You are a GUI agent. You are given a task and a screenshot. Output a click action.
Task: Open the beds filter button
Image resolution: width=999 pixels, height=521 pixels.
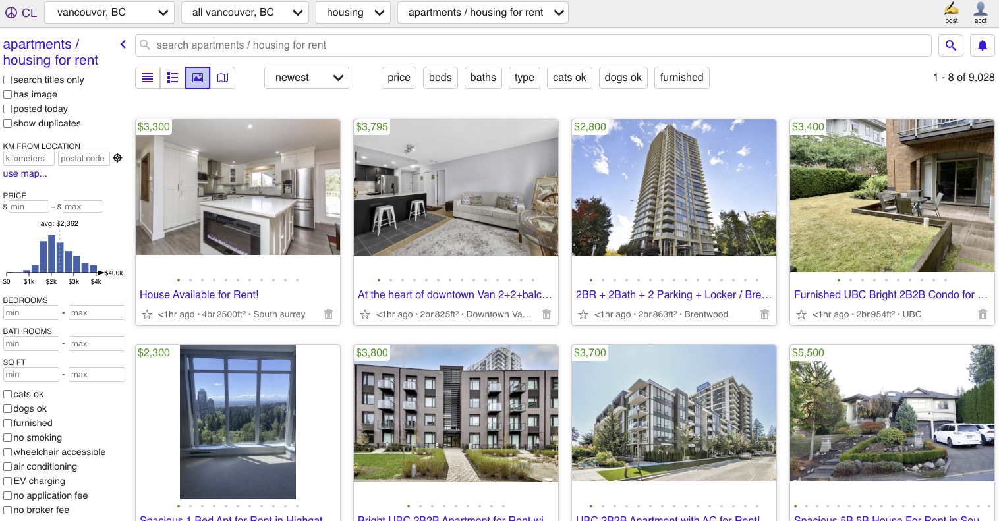point(440,78)
